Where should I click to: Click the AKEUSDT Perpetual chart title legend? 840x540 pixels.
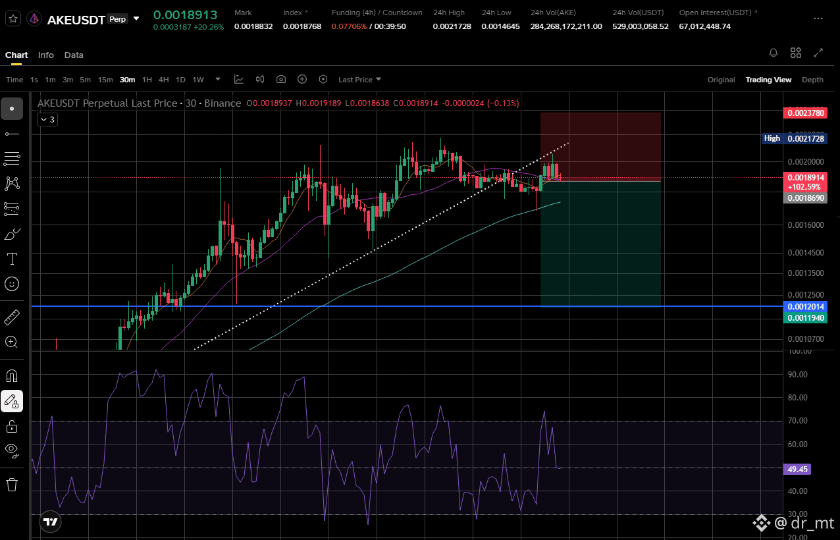(139, 103)
